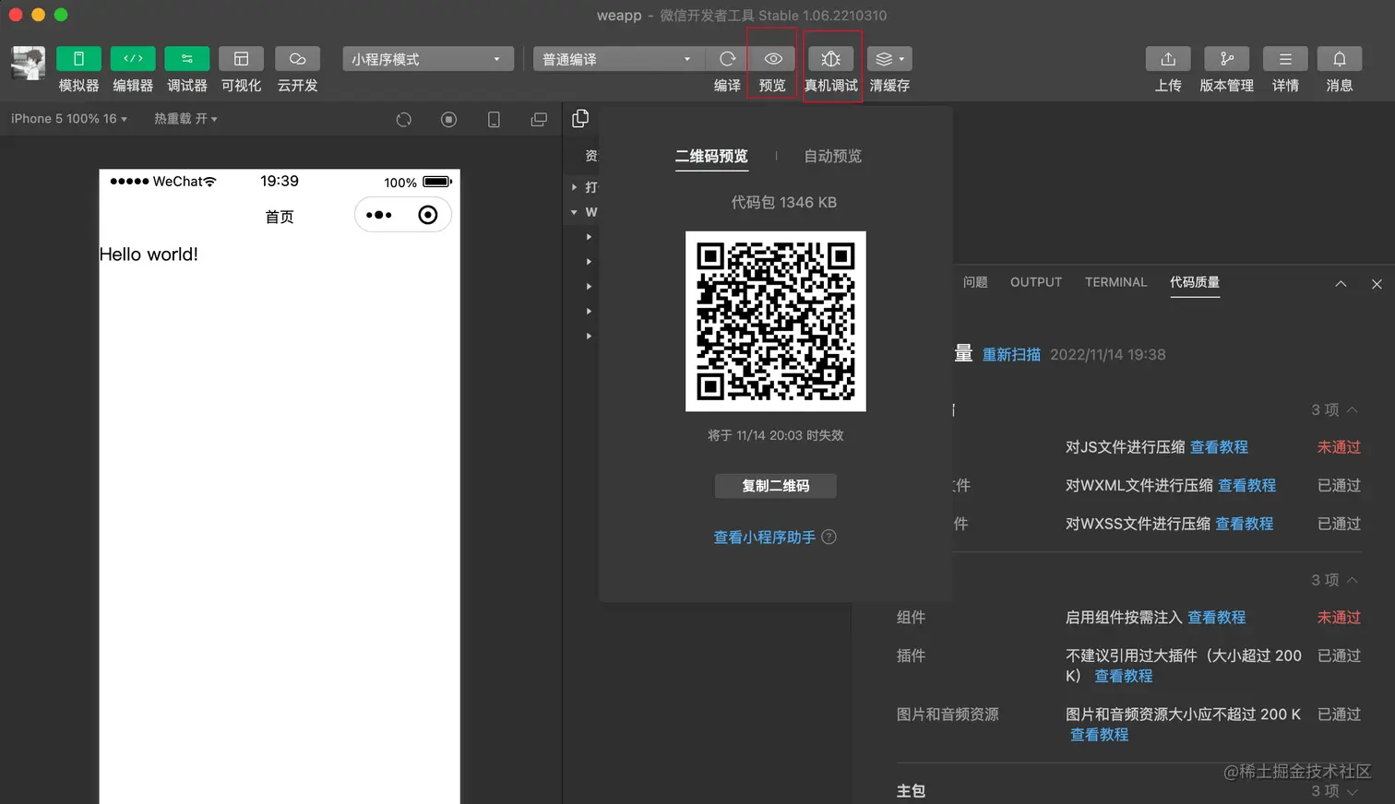Toggle the Visualization (可视化) panel
Viewport: 1395px width, 804px height.
click(241, 59)
